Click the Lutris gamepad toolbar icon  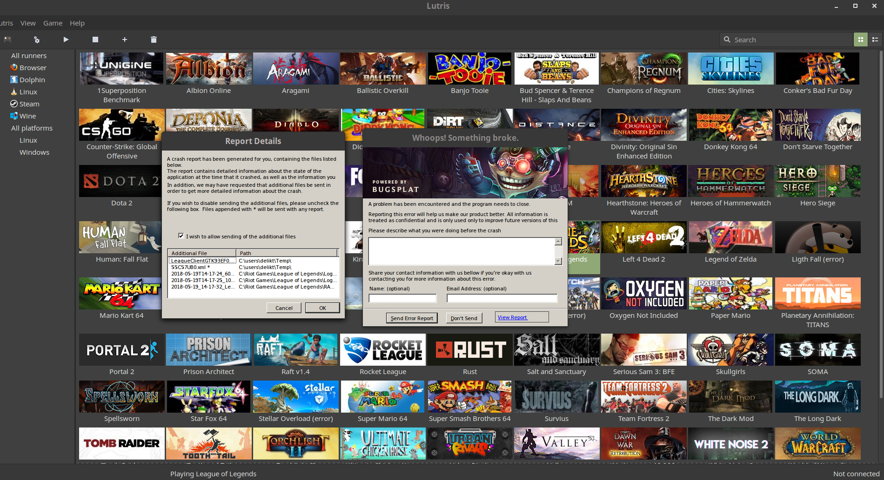pos(7,39)
